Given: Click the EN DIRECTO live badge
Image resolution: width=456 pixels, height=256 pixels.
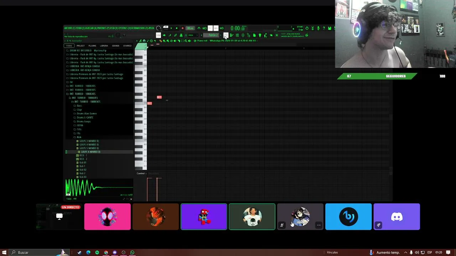Looking at the screenshot, I should (71, 207).
